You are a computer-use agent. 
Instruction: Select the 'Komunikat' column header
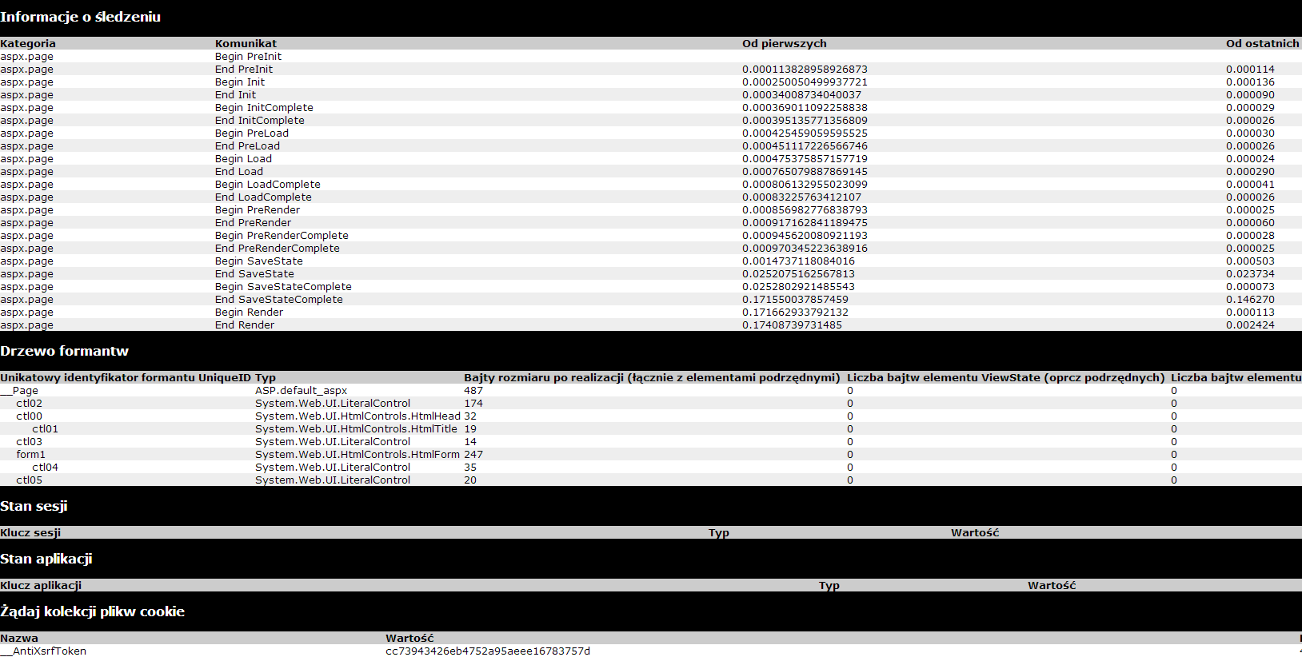246,44
